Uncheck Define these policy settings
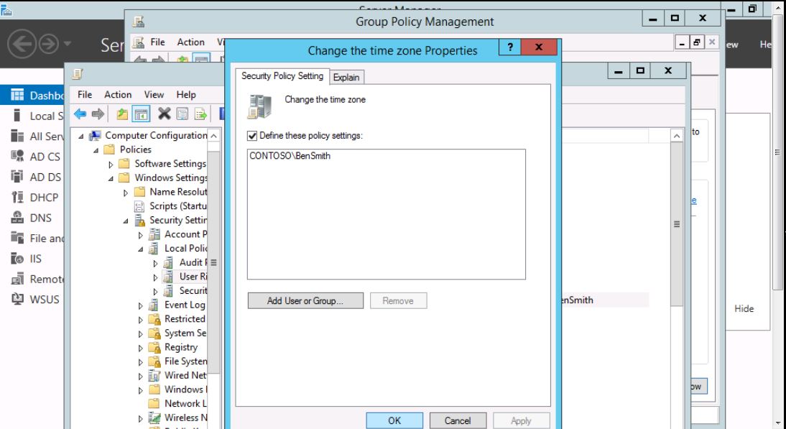 (x=252, y=135)
